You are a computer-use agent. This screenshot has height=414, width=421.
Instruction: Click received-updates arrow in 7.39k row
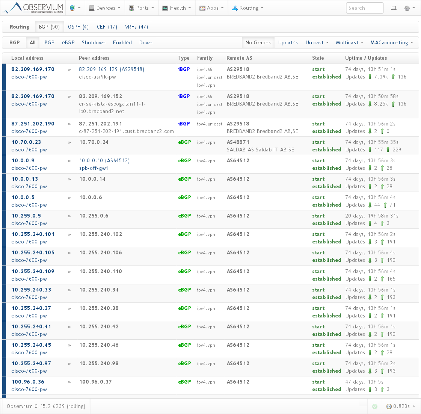coord(370,77)
